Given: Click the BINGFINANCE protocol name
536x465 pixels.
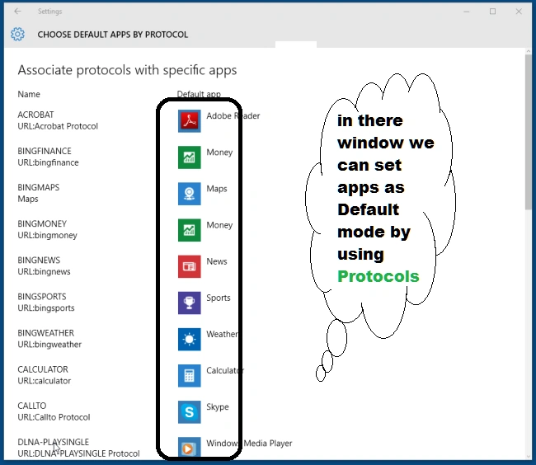Looking at the screenshot, I should pyautogui.click(x=45, y=151).
